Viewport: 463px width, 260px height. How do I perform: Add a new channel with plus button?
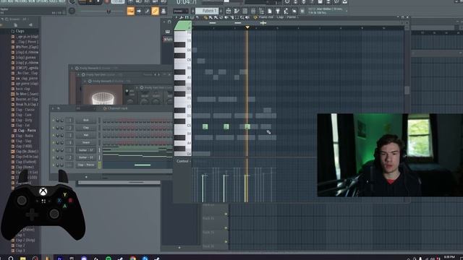point(86,177)
